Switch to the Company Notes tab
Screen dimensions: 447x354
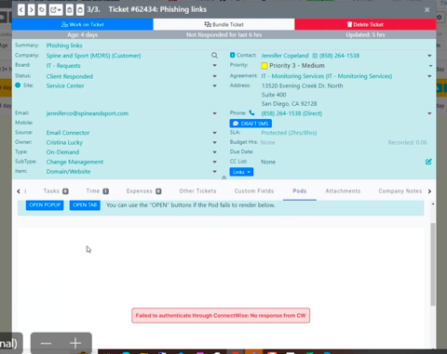tap(400, 191)
